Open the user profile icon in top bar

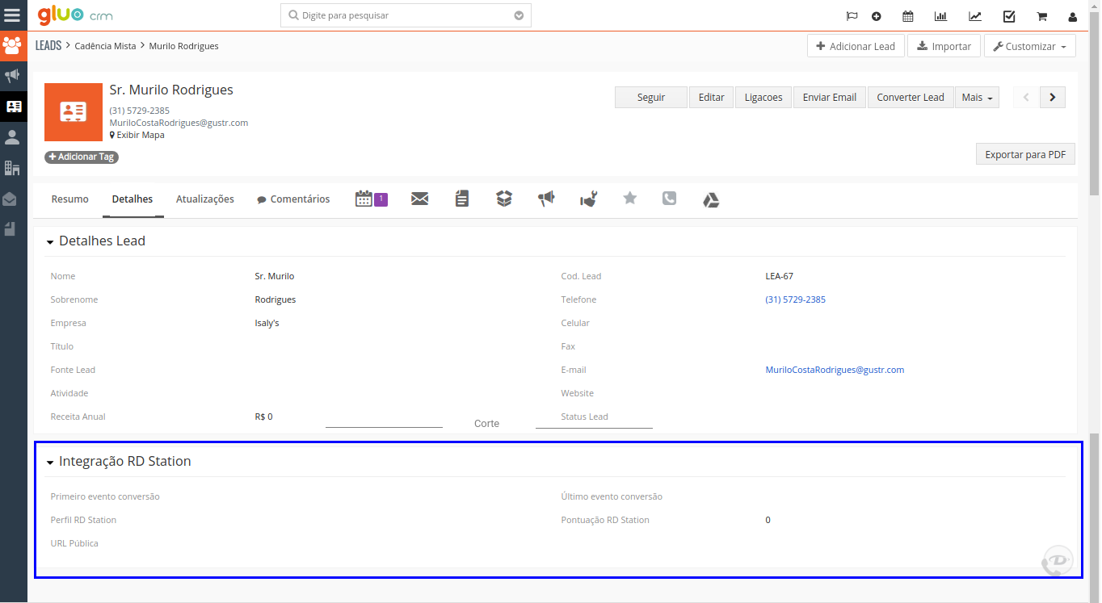point(1073,16)
